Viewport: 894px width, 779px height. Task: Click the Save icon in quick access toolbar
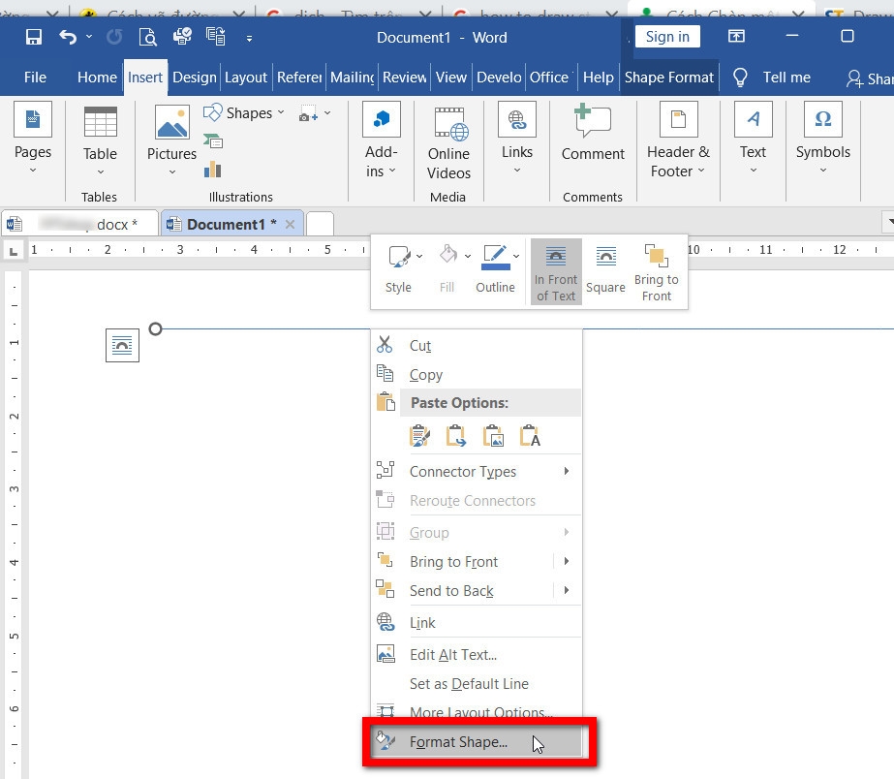pyautogui.click(x=34, y=37)
